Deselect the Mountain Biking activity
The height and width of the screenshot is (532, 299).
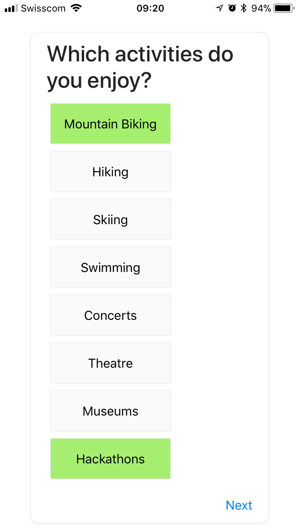click(110, 124)
